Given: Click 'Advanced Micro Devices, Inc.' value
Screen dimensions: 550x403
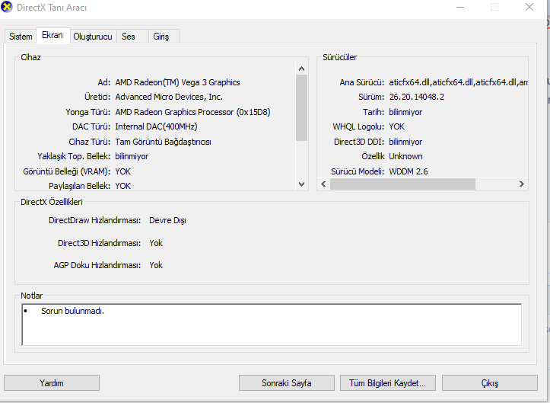Looking at the screenshot, I should (x=169, y=97).
